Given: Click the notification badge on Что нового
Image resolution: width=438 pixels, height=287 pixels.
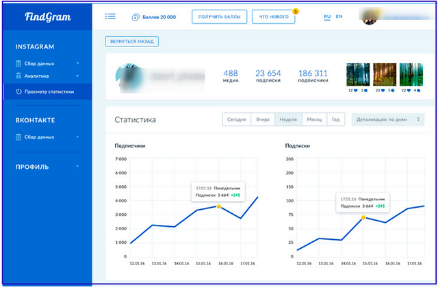Looking at the screenshot, I should (x=295, y=11).
